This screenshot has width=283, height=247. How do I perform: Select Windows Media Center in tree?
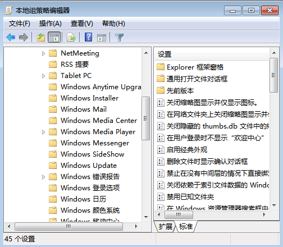click(99, 121)
